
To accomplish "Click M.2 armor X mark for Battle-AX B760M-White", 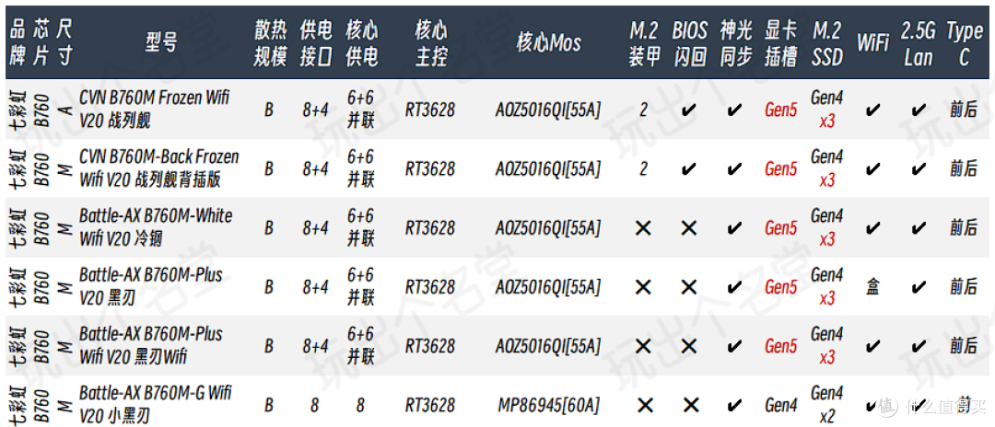I will coord(643,228).
